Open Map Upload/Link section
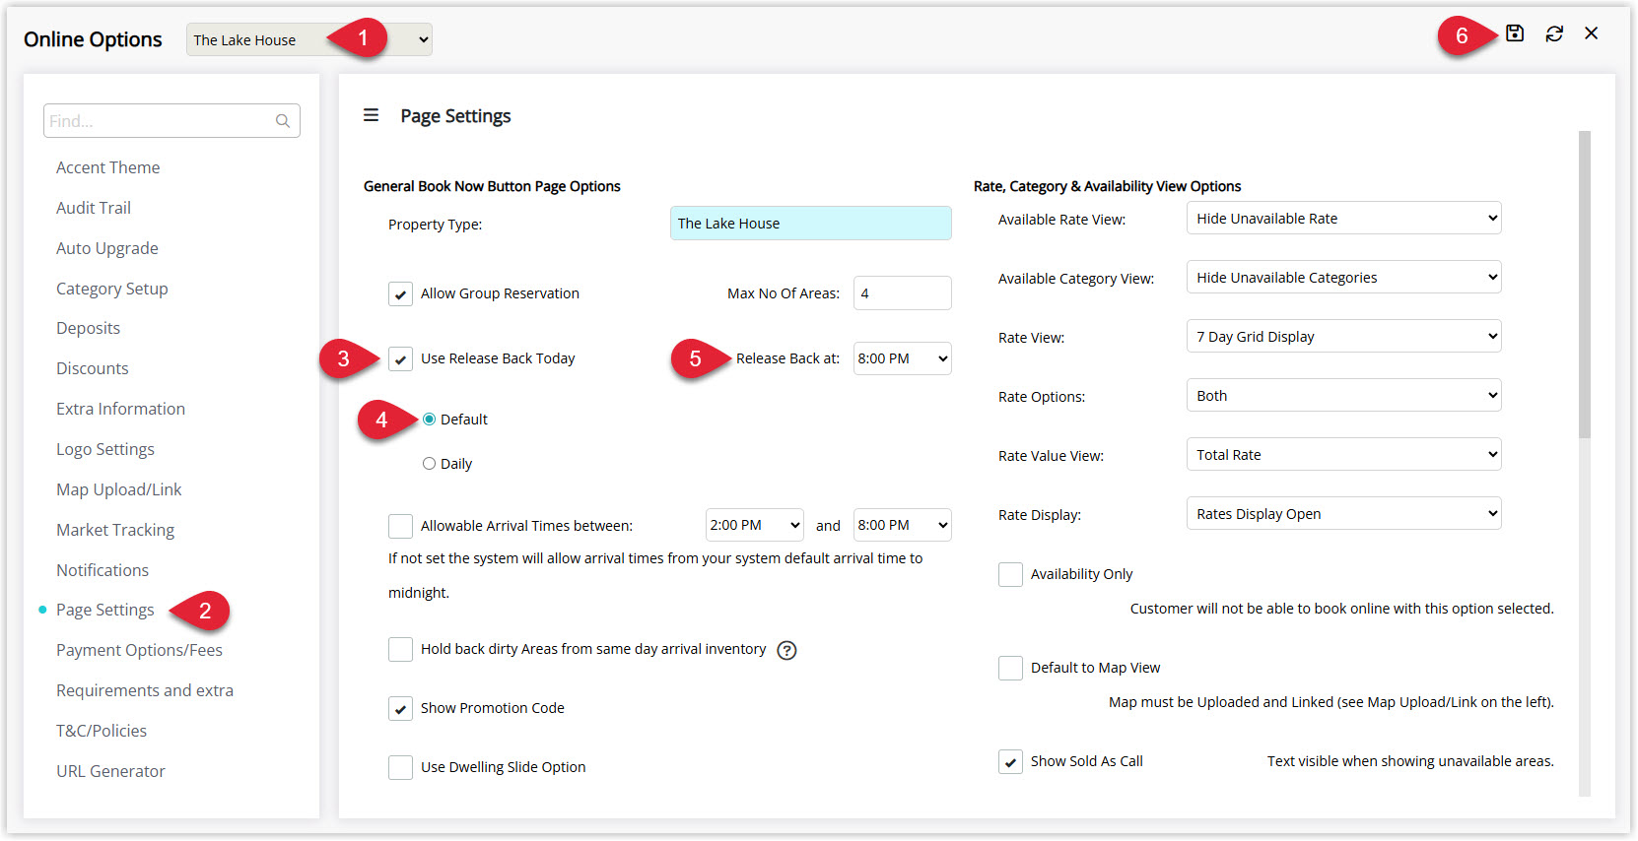The height and width of the screenshot is (841, 1638). pyautogui.click(x=119, y=489)
